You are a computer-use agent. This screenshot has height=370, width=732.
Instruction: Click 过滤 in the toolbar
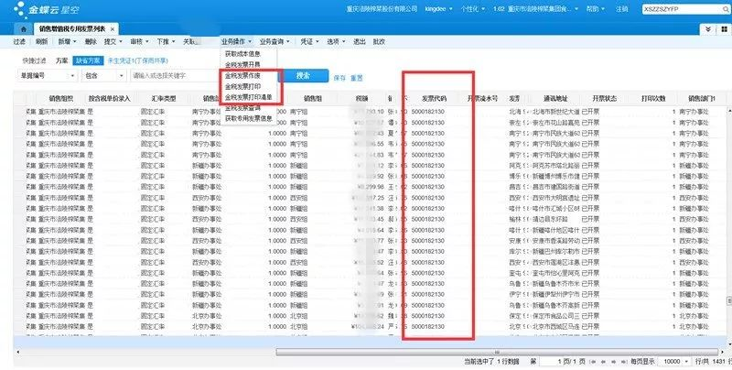[19, 41]
